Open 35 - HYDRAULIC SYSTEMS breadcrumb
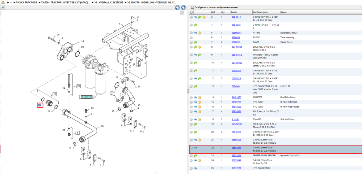 pyautogui.click(x=109, y=3)
